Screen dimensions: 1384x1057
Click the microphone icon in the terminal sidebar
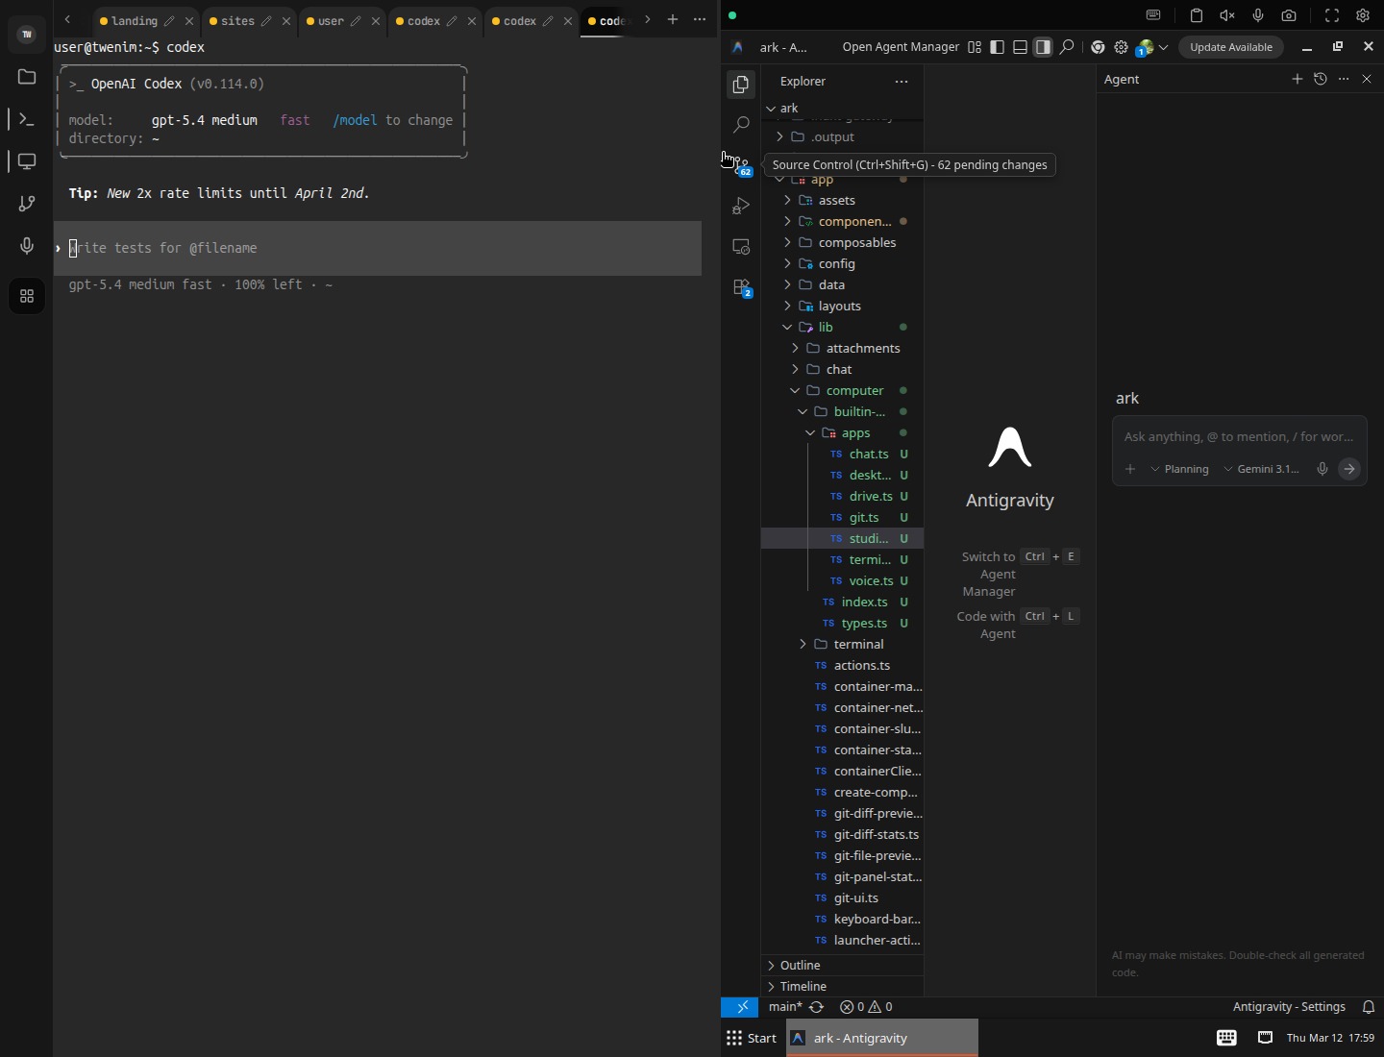coord(27,246)
